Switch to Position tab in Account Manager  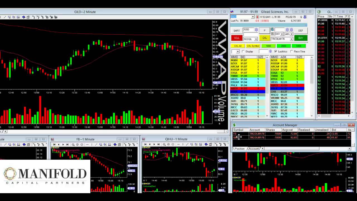pyautogui.click(x=240, y=149)
